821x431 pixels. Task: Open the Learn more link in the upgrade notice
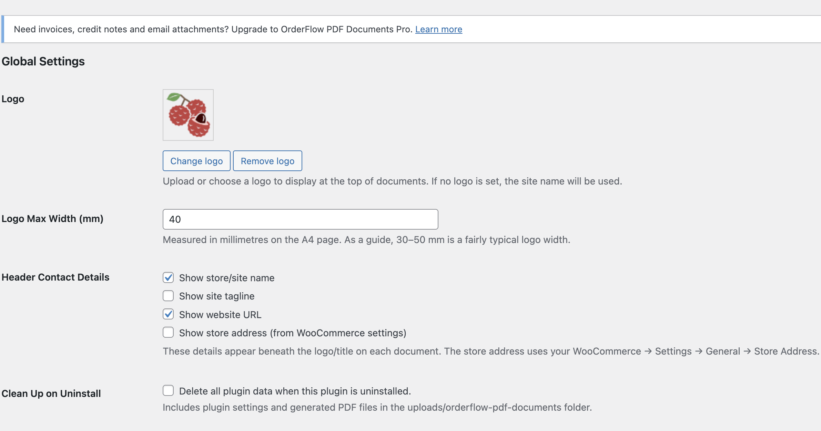[438, 29]
